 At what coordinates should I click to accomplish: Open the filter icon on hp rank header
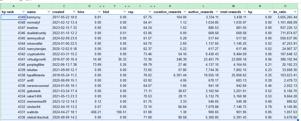click(23, 12)
